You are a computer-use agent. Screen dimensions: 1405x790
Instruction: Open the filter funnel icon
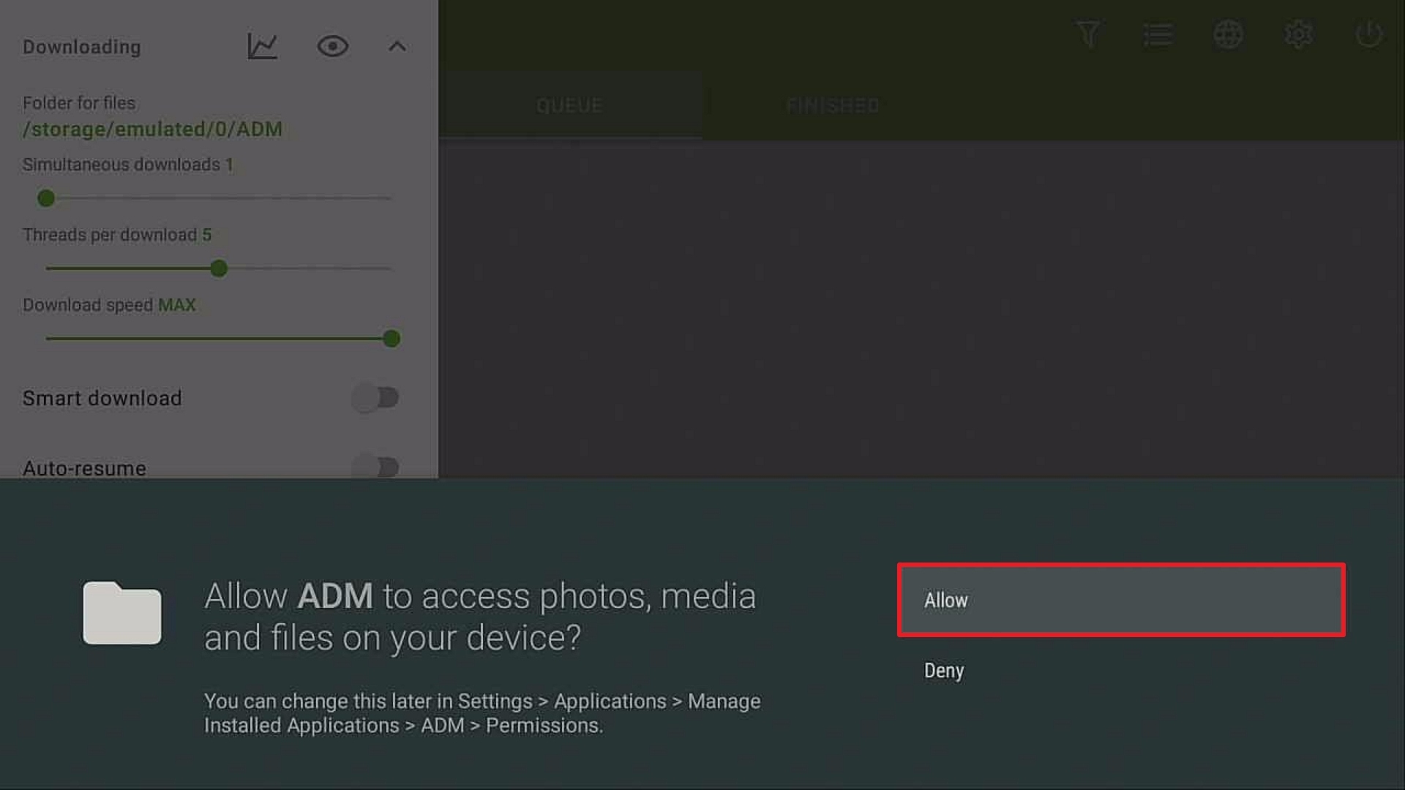coord(1087,34)
